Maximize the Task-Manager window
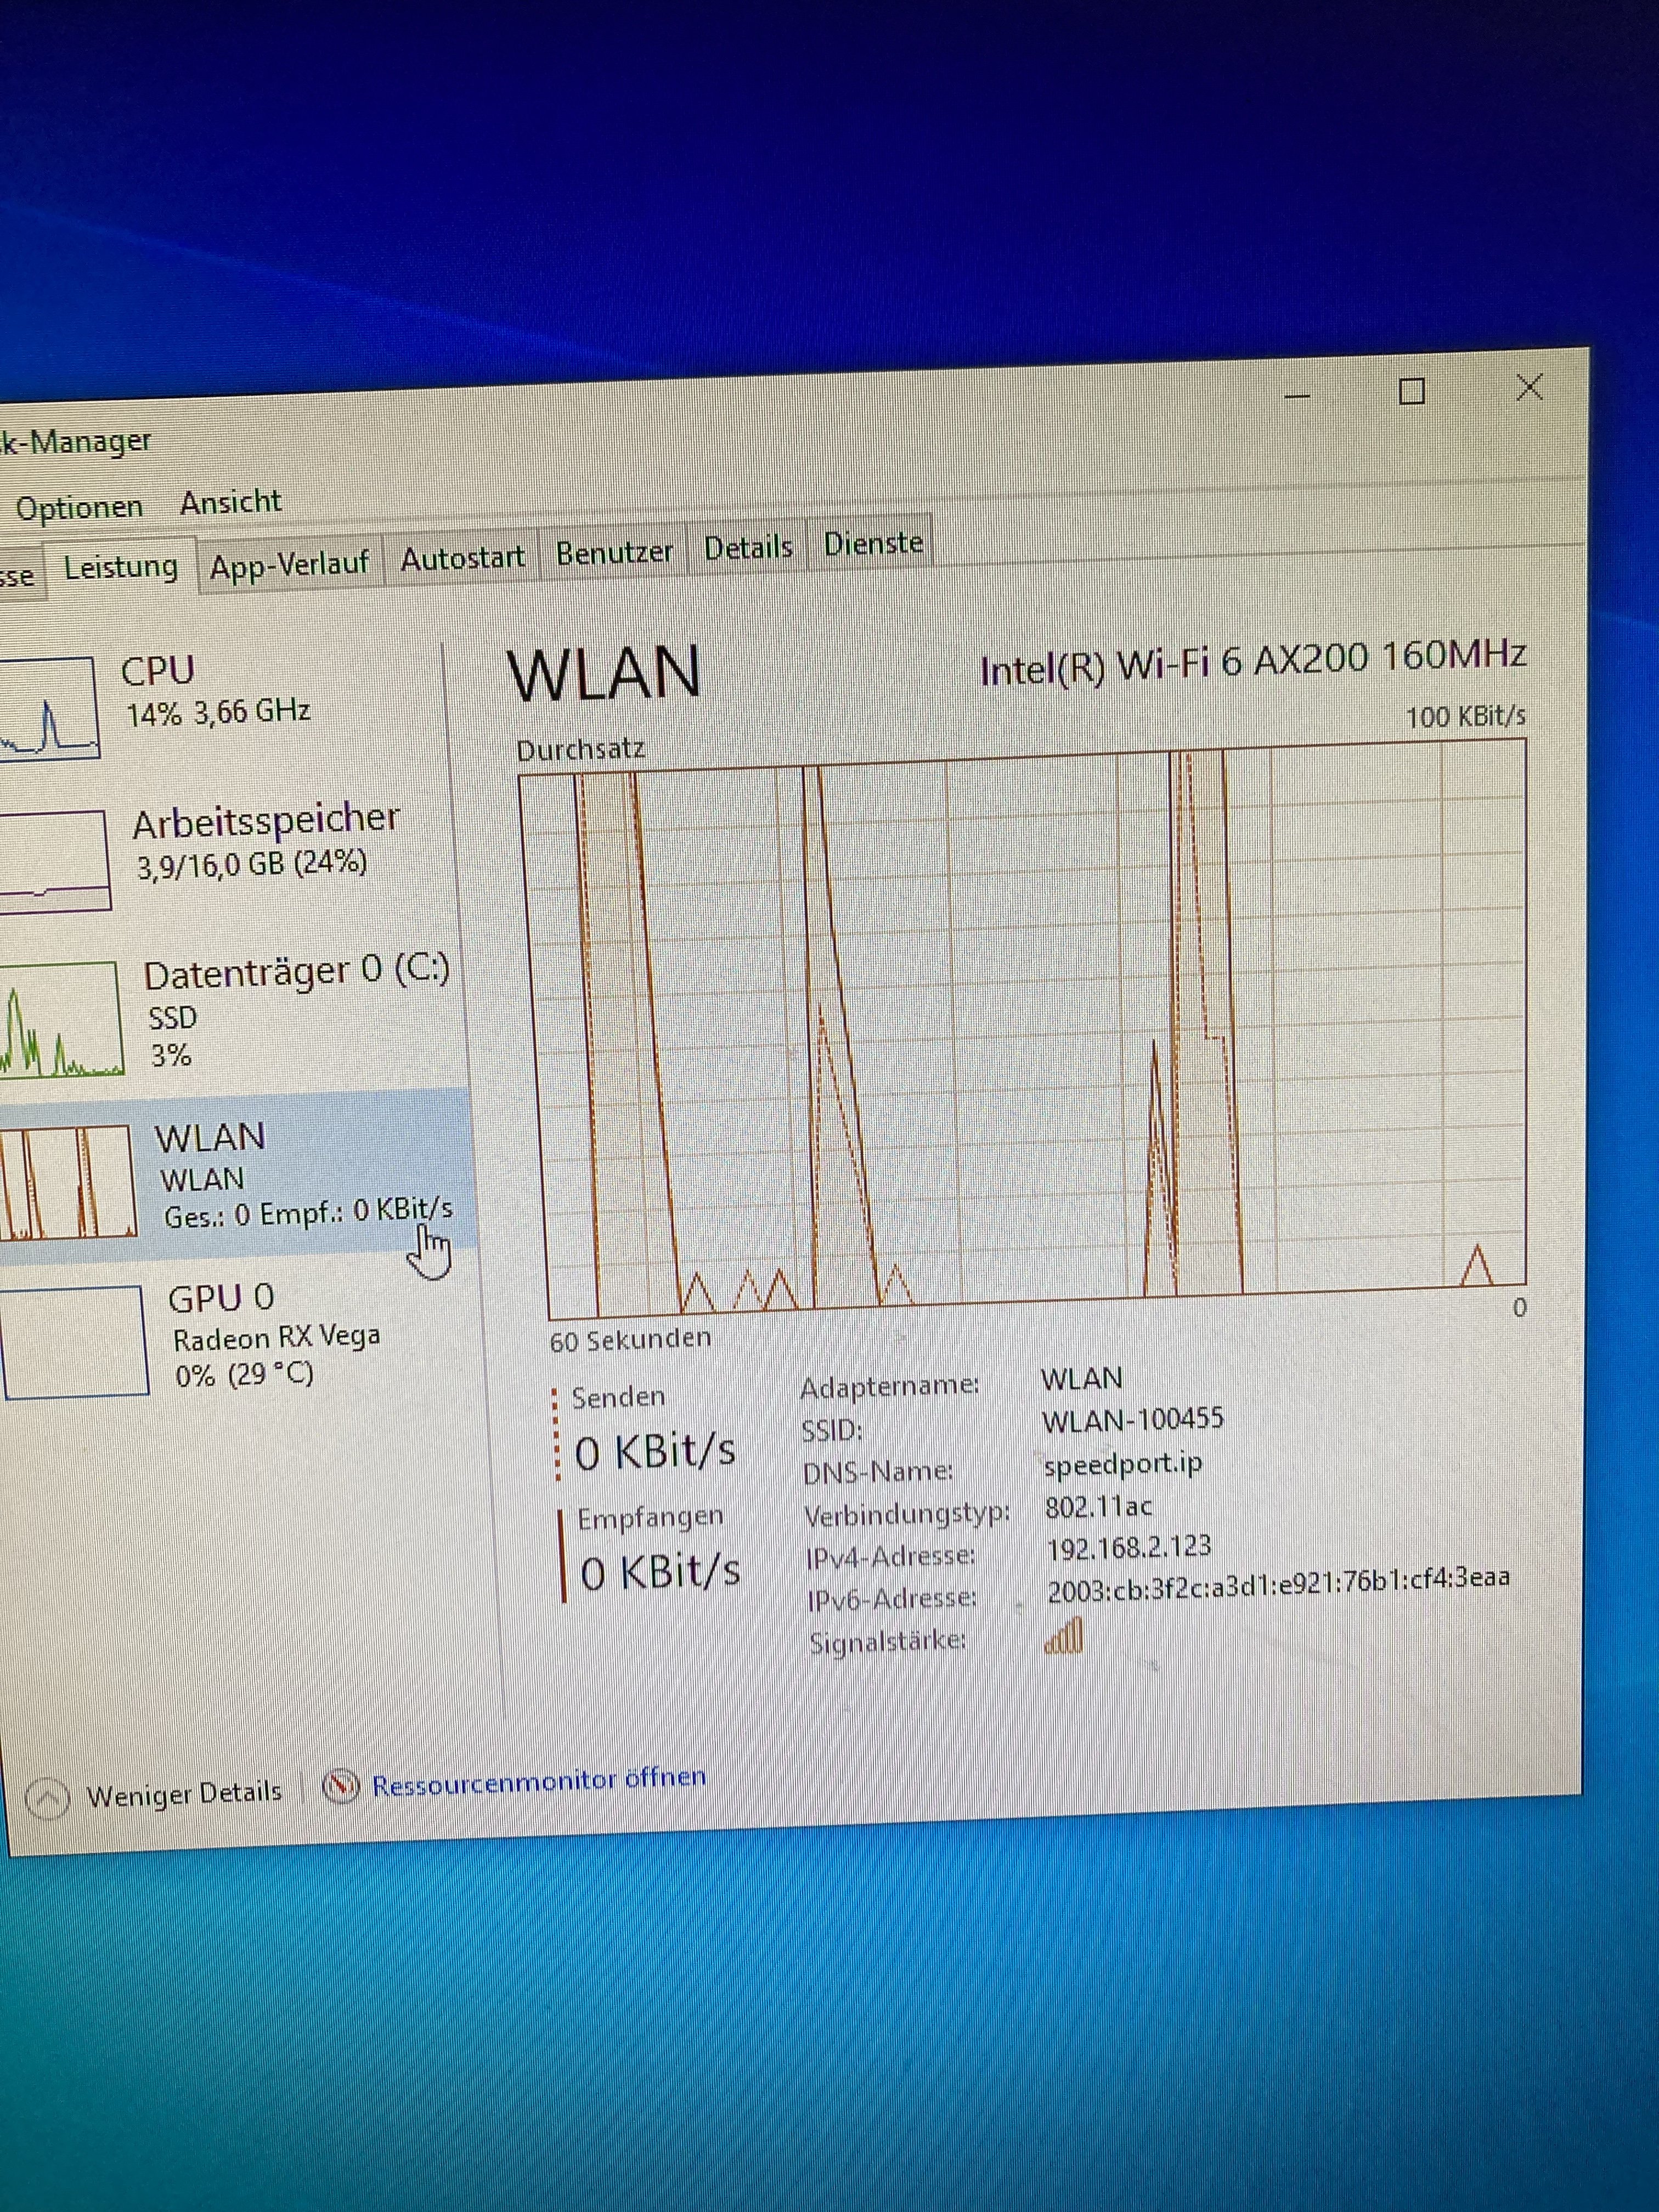The image size is (1659, 2212). click(x=1411, y=391)
